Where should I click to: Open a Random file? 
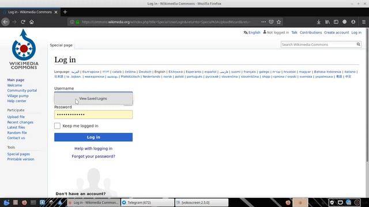coord(17,133)
